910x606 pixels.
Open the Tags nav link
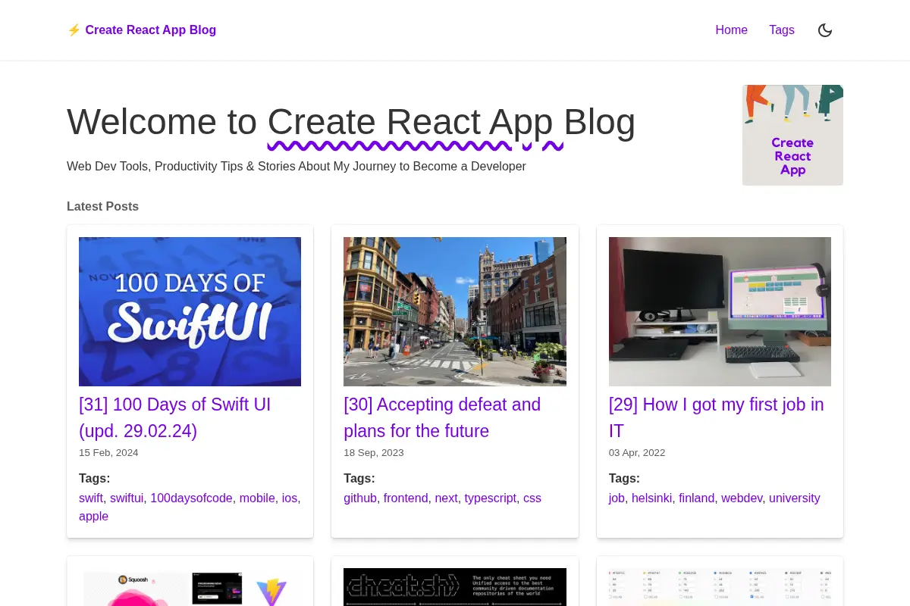pos(782,30)
